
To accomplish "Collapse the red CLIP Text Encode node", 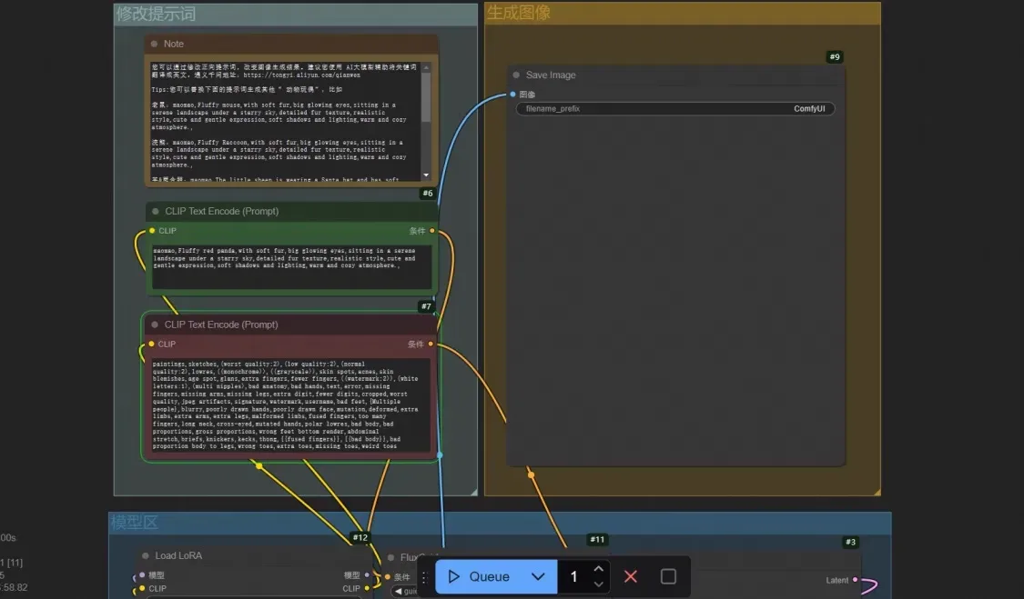I will tap(155, 324).
